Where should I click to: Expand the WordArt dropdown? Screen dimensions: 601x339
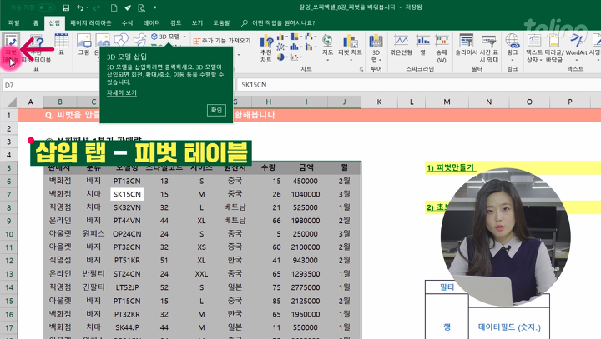[x=576, y=61]
